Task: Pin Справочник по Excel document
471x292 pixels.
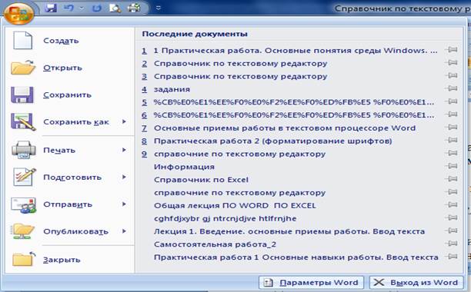Action: 452,179
